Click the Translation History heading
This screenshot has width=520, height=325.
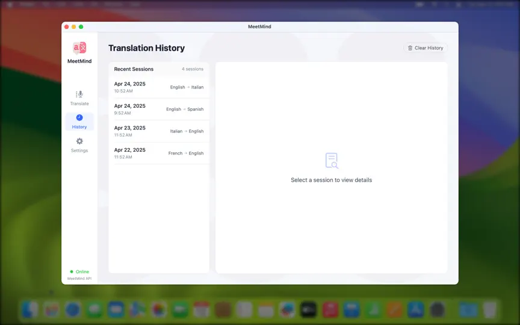coord(147,48)
